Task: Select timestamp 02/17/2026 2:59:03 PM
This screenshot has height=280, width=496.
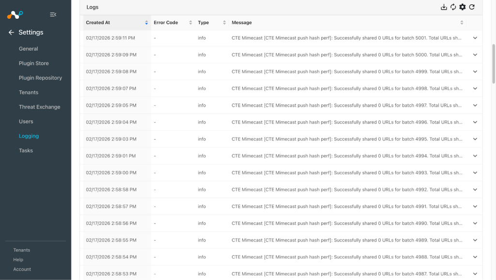Action: click(x=111, y=139)
